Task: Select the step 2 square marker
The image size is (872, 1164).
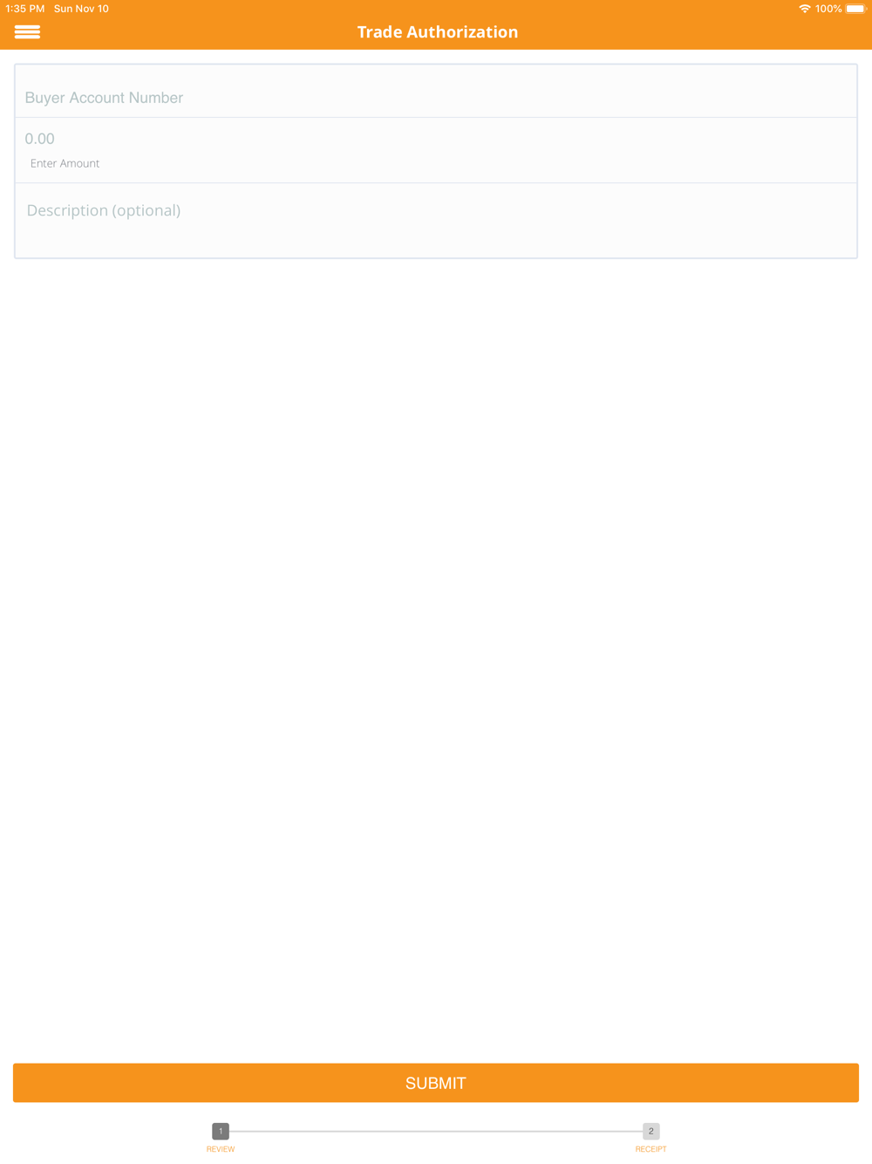Action: pyautogui.click(x=651, y=1131)
